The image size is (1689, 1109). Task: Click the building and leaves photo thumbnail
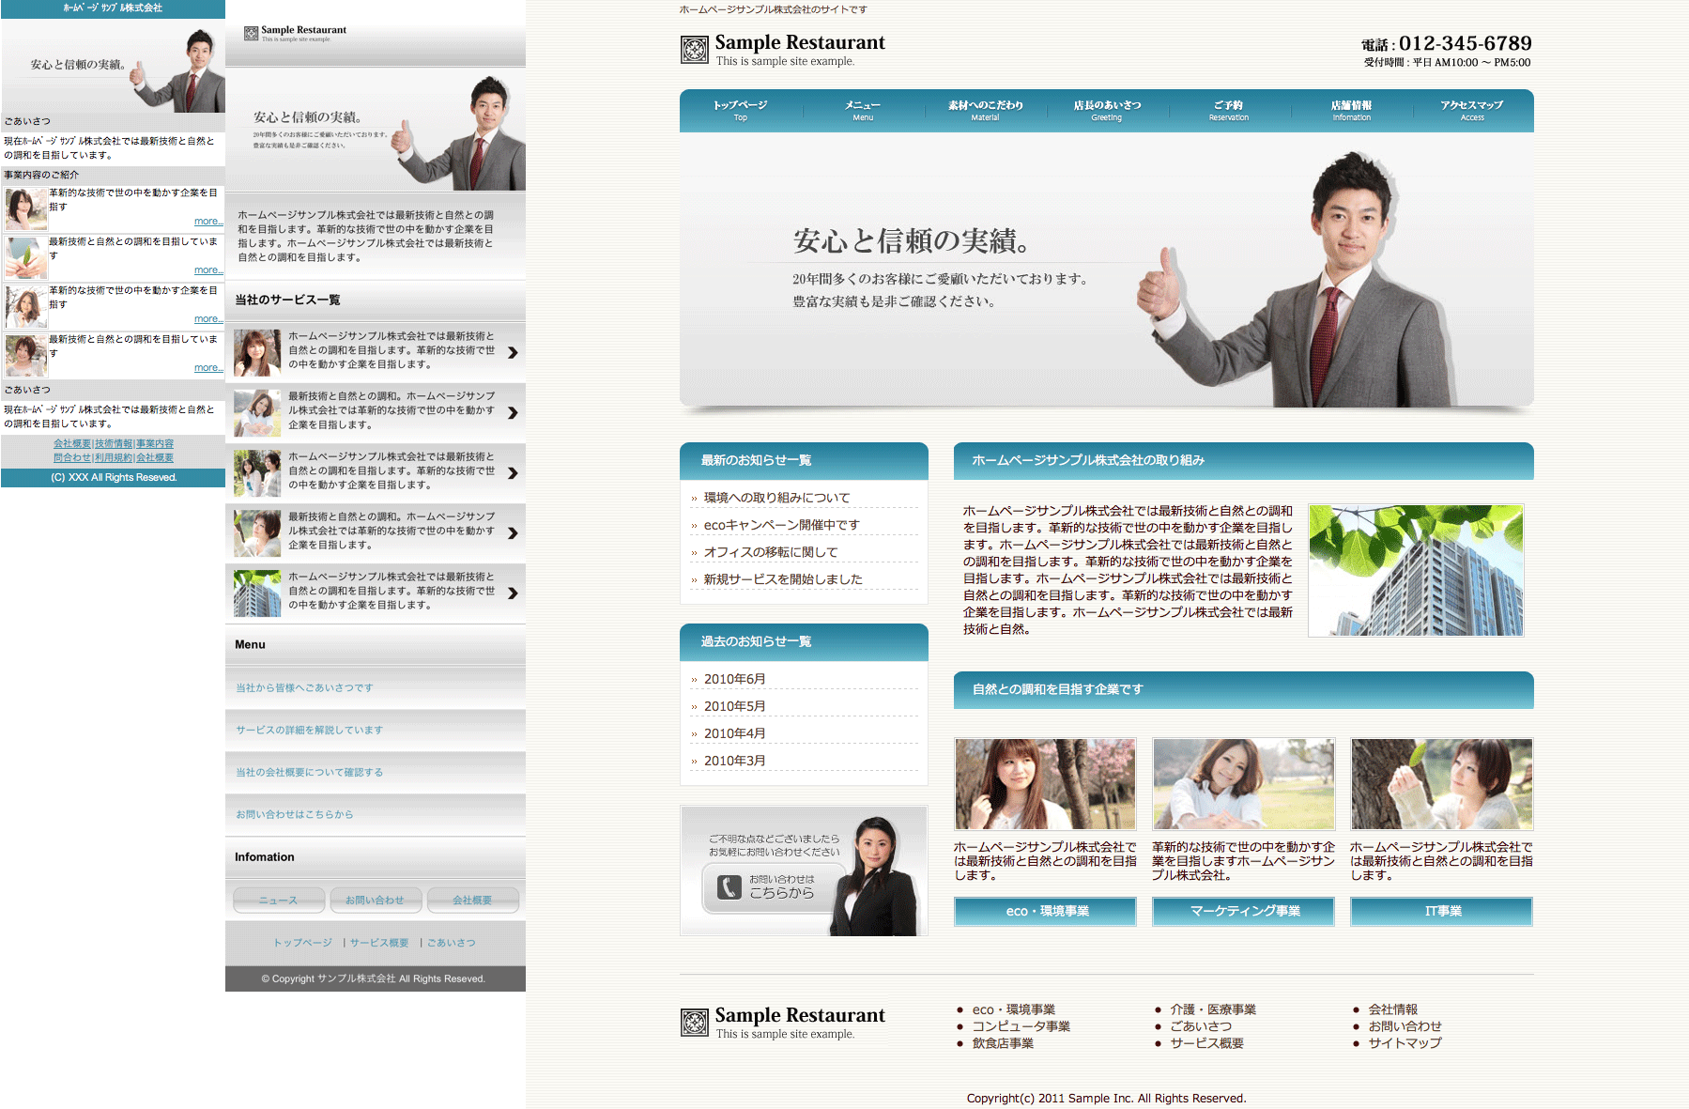pos(1415,570)
